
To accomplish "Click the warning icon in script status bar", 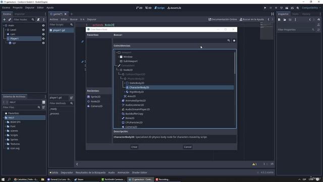I will pyautogui.click(x=253, y=164).
